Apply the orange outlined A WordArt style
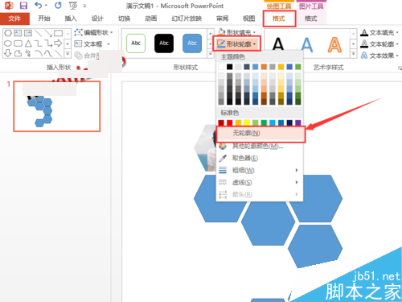The height and width of the screenshot is (302, 402). pos(334,44)
